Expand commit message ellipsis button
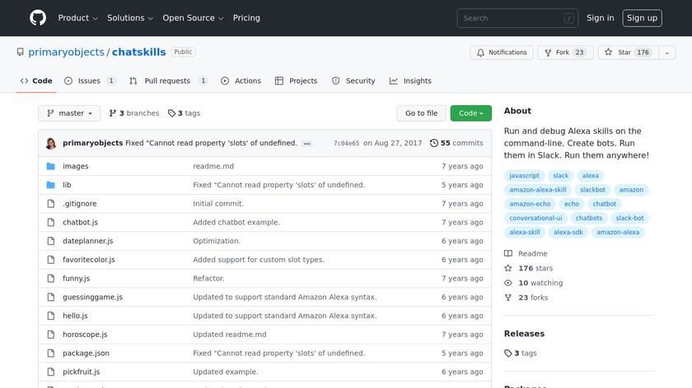692x388 pixels. [307, 143]
